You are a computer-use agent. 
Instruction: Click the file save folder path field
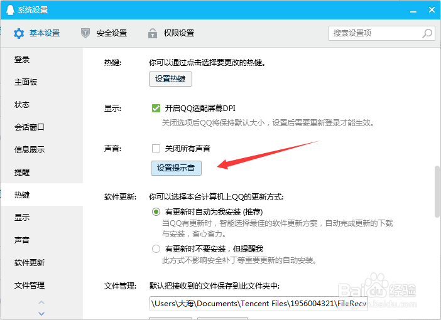(x=258, y=304)
